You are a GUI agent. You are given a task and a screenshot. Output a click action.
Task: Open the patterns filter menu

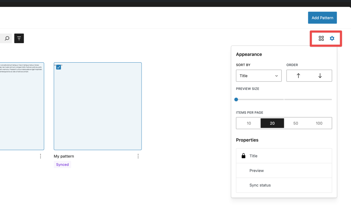(x=19, y=38)
